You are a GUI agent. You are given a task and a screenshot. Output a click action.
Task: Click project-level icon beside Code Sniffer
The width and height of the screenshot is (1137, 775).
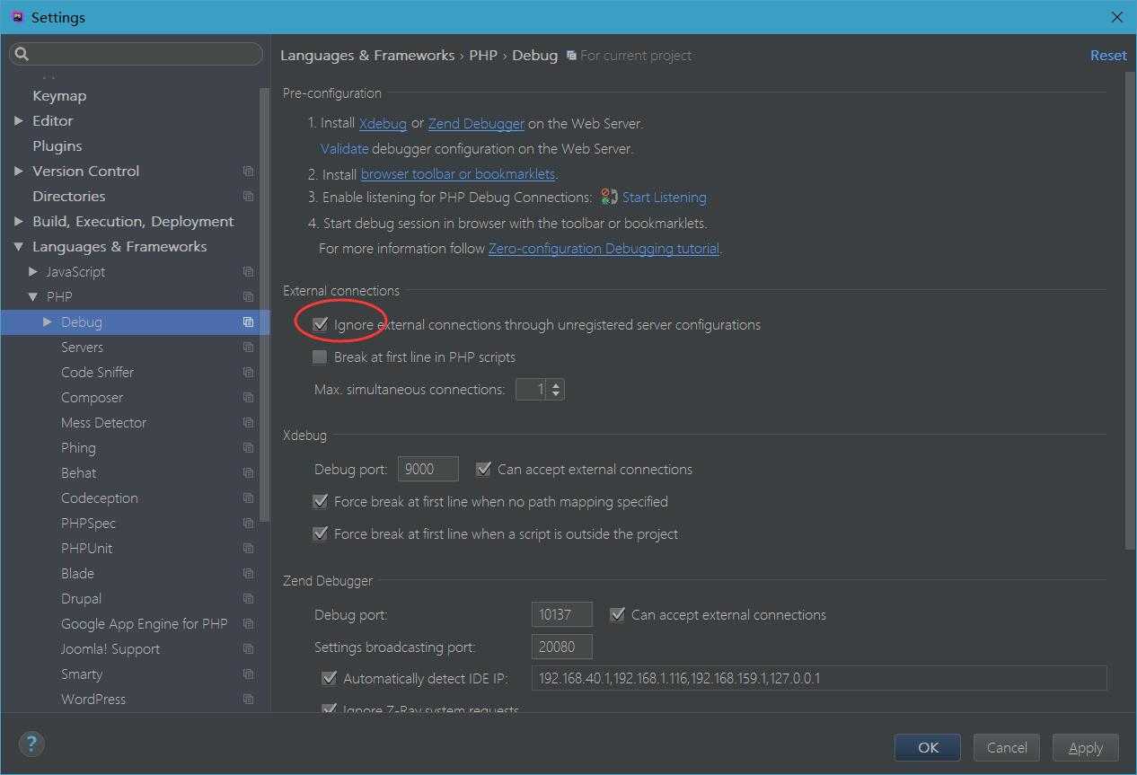[248, 372]
